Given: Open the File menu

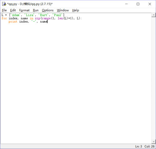Looking at the screenshot, I should pyautogui.click(x=4, y=10).
